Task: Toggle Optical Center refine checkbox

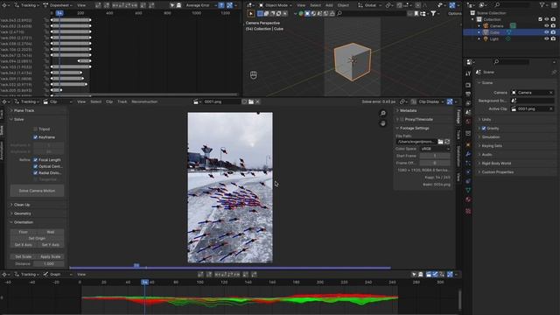Action: (35, 166)
